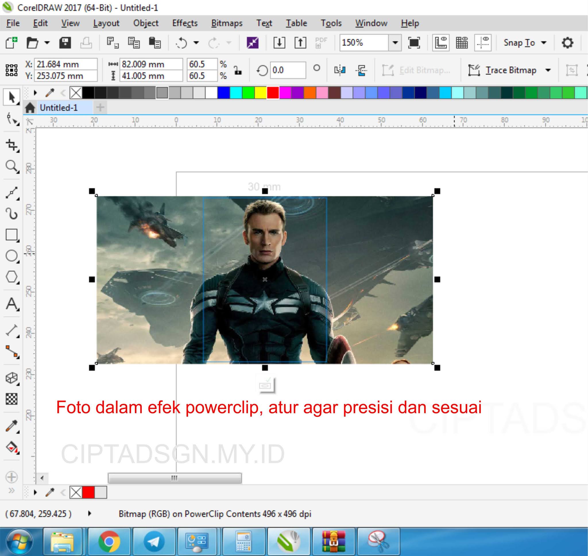Screen dimensions: 588x556
Task: Switch to the Untitled-1 document tab
Action: pyautogui.click(x=59, y=108)
